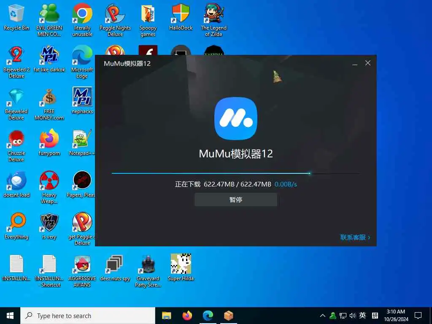Select the Microsoft Edge desktop shortcut
Image resolution: width=432 pixels, height=324 pixels.
82,62
